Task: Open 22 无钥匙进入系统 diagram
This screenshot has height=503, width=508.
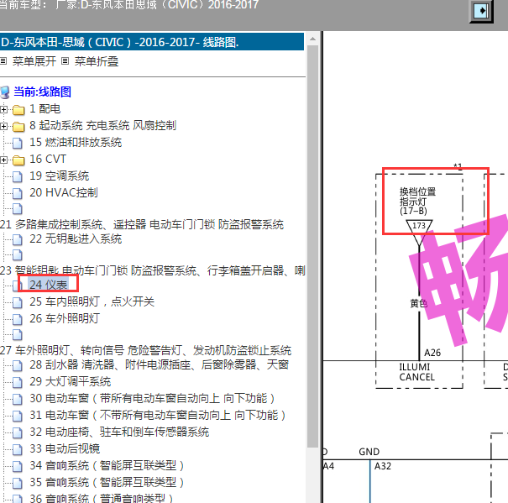Action: pos(76,238)
